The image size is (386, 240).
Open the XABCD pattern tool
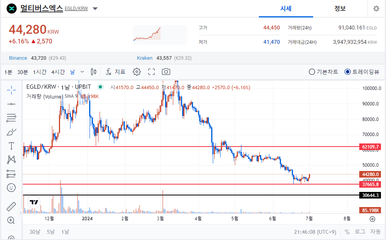pos(11,159)
